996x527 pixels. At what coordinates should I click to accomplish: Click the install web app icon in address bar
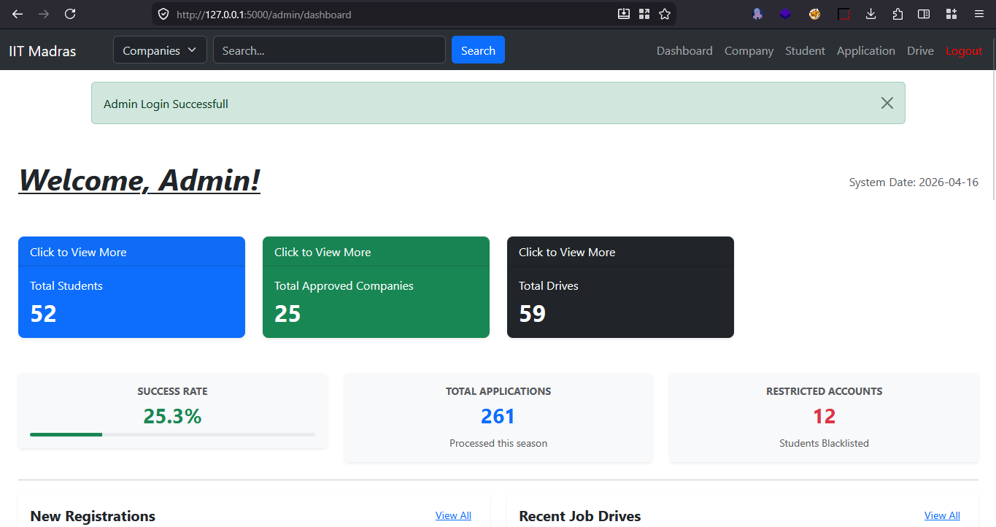624,14
